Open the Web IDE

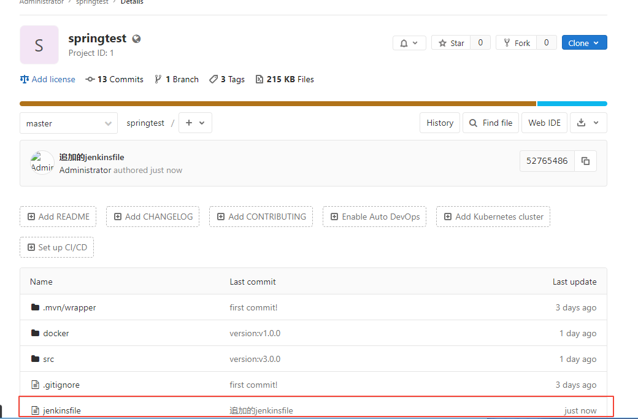[x=544, y=123]
